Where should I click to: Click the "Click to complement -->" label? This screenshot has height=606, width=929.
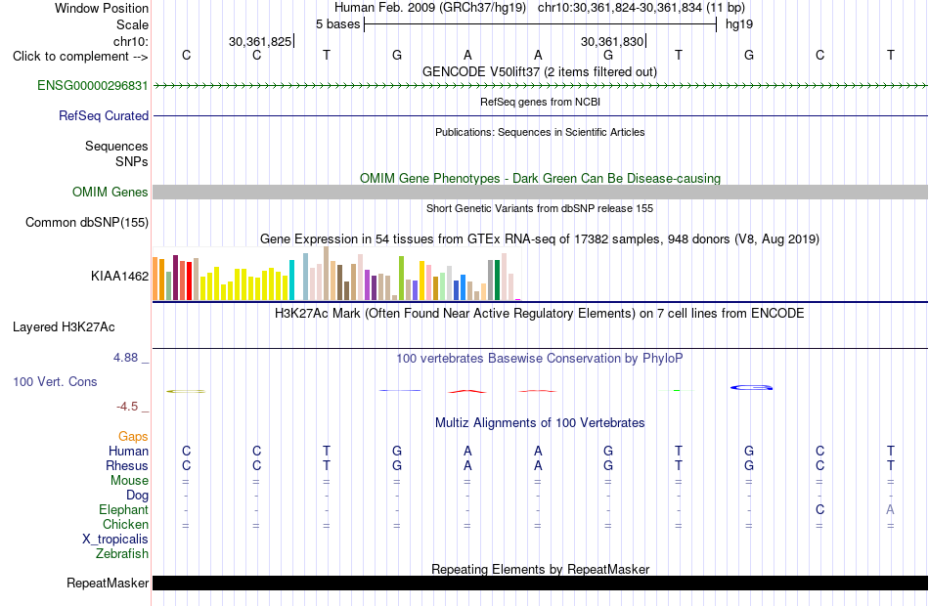(80, 57)
